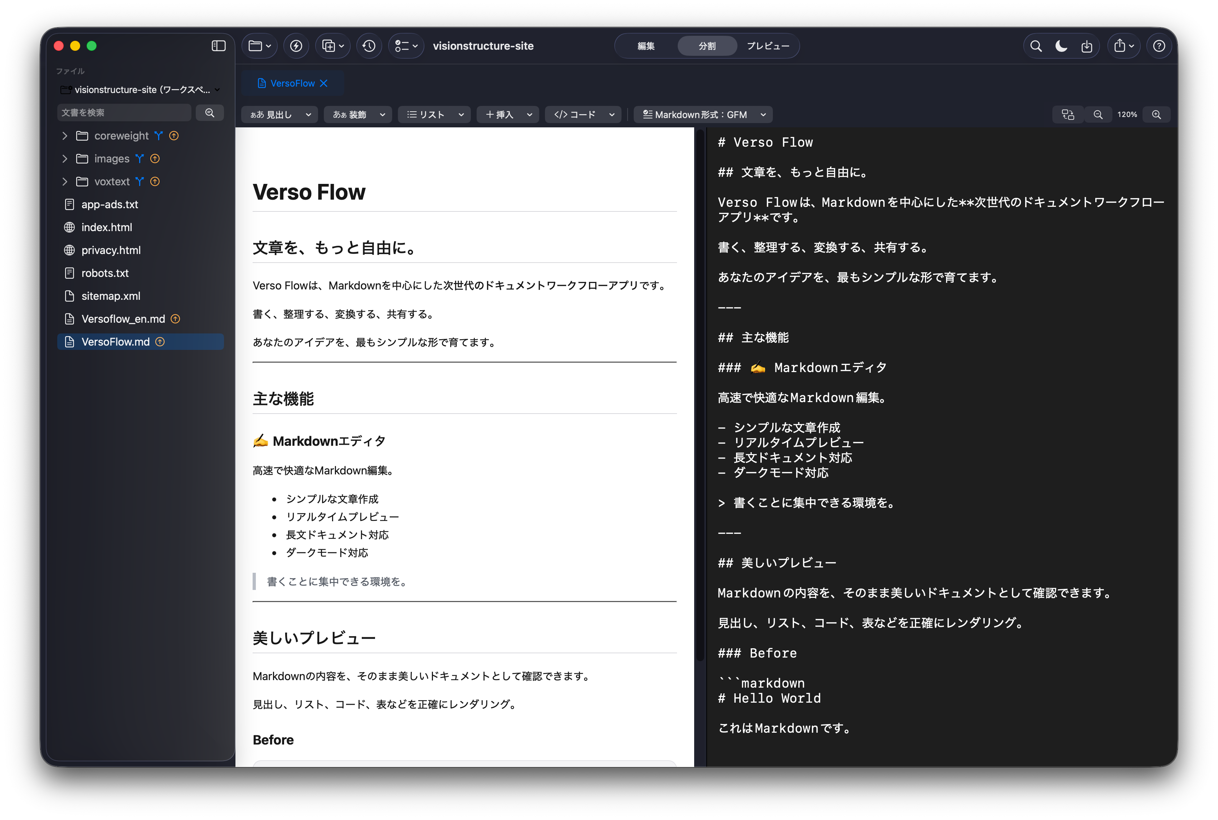Open help with the question mark icon

[1159, 46]
